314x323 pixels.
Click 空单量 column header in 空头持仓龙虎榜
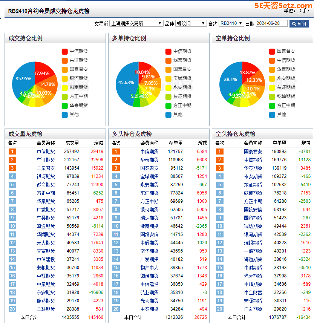pyautogui.click(x=279, y=143)
